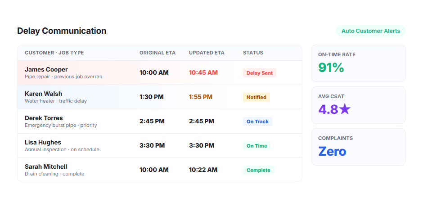The width and height of the screenshot is (423, 207).
Task: Click the Auto Customer Alerts badge
Action: (371, 31)
